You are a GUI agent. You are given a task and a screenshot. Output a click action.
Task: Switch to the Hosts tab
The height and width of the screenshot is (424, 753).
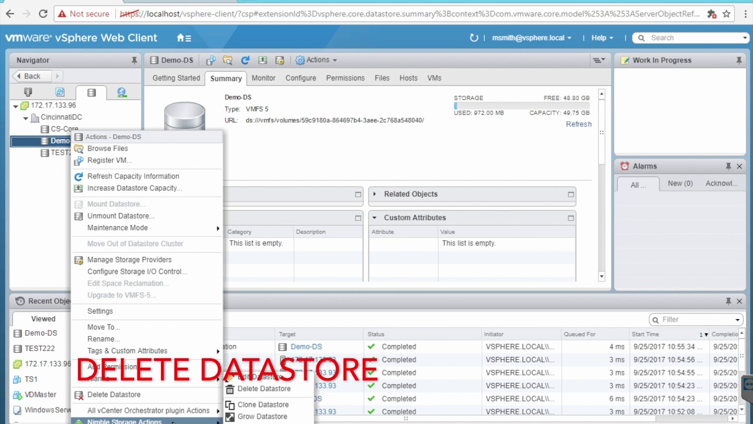point(408,78)
